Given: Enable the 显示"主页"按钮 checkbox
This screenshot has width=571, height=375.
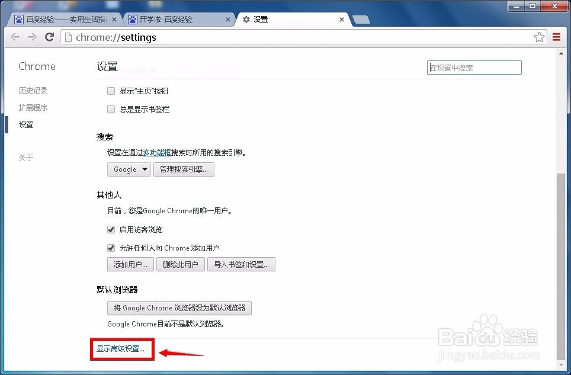Looking at the screenshot, I should pyautogui.click(x=111, y=91).
